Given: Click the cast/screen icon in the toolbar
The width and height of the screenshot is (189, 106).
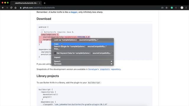Looking at the screenshot, I should click(x=162, y=8).
